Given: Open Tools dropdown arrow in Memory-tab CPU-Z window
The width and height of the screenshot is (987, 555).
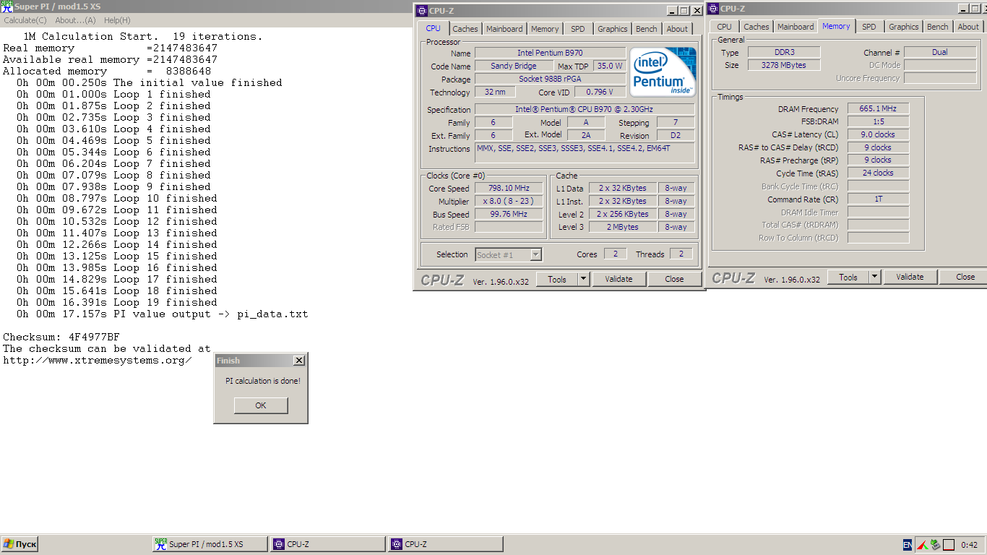Looking at the screenshot, I should (x=875, y=277).
